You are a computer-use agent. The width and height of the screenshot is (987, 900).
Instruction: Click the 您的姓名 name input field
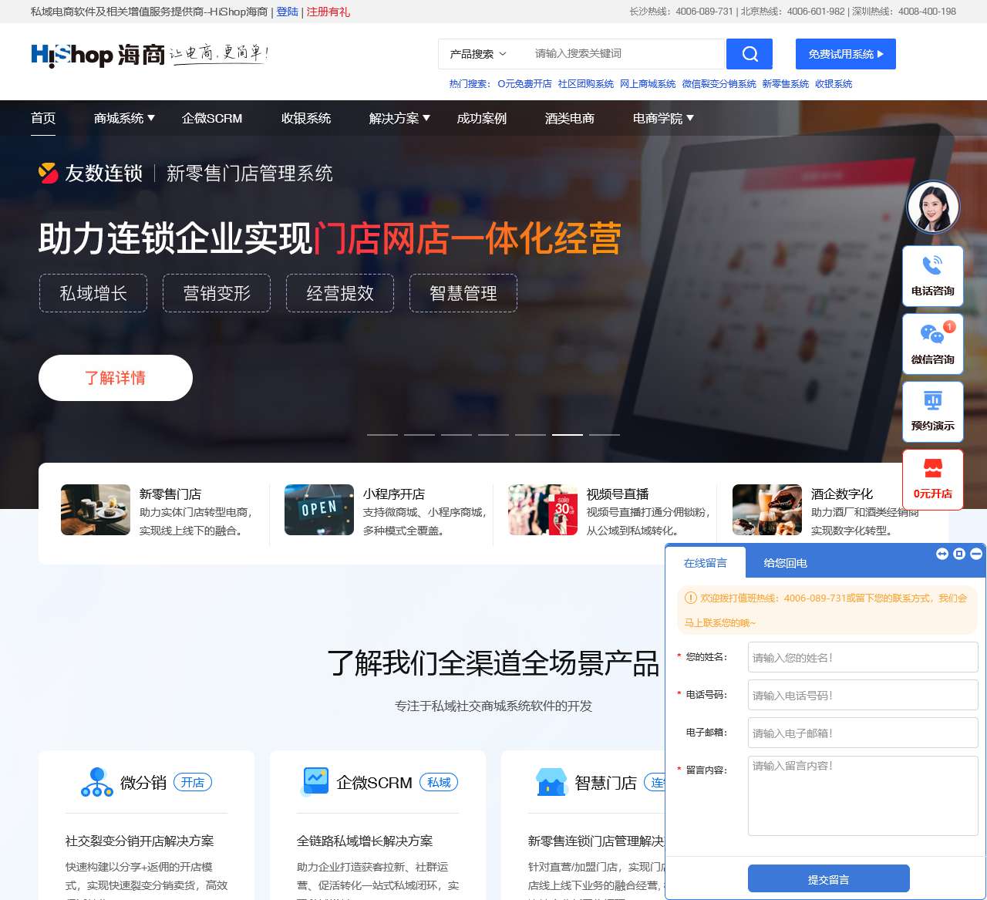pyautogui.click(x=863, y=658)
